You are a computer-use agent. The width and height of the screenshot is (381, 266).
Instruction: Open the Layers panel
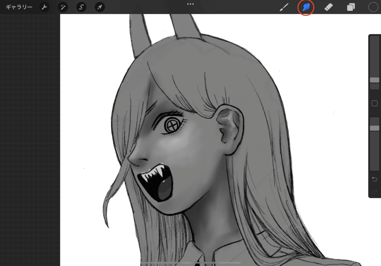351,7
